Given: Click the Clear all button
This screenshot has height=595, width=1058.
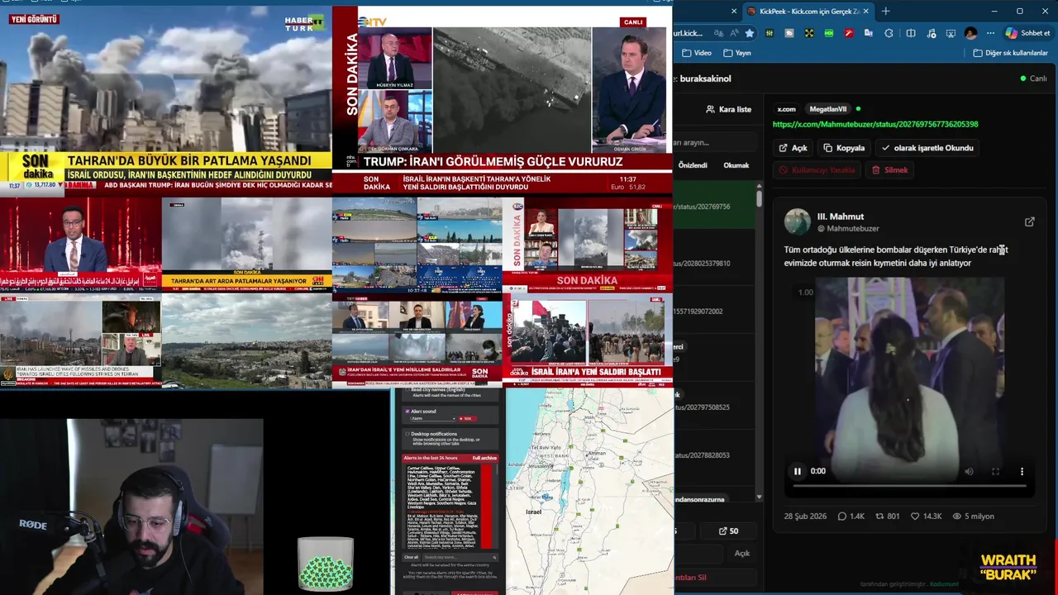Looking at the screenshot, I should (x=411, y=557).
